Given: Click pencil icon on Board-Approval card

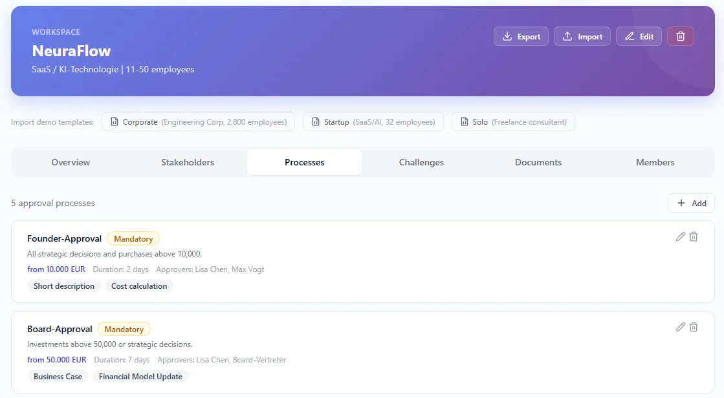Looking at the screenshot, I should [680, 327].
